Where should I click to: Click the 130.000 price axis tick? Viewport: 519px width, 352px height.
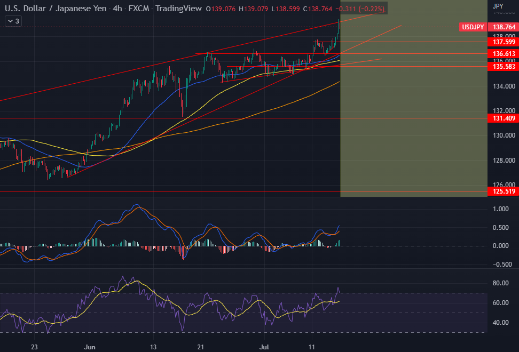(x=504, y=135)
